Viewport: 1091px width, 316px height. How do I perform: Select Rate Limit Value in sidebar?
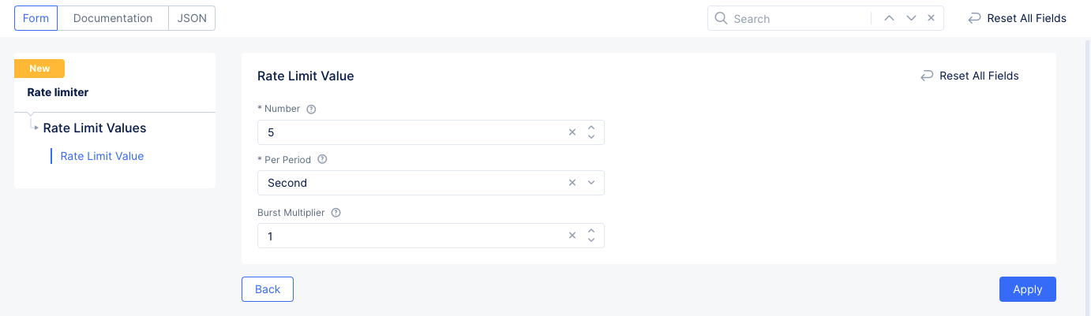click(102, 156)
